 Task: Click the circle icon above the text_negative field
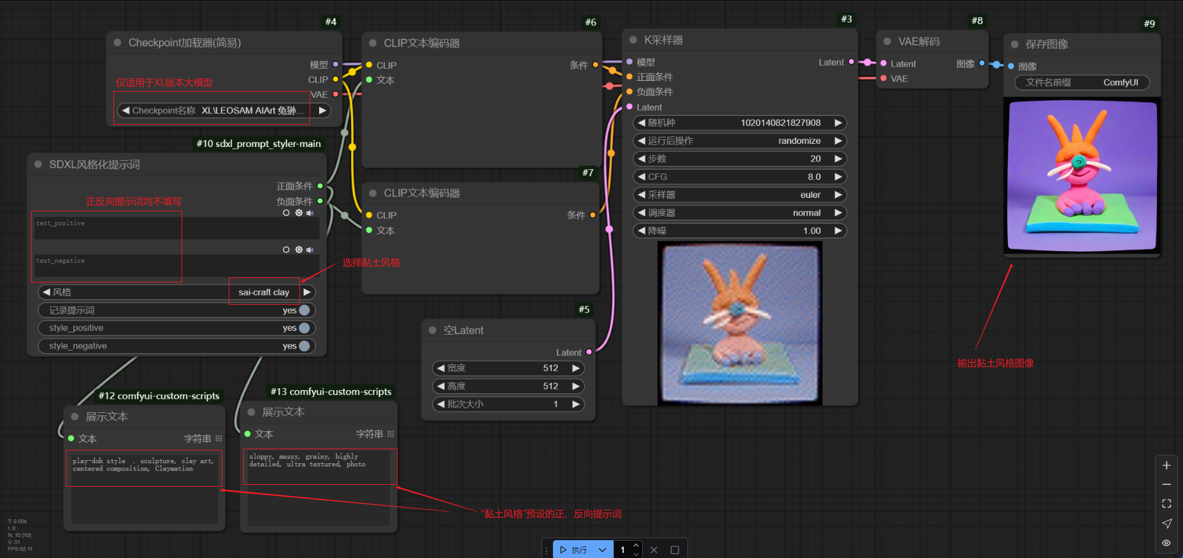(x=286, y=250)
